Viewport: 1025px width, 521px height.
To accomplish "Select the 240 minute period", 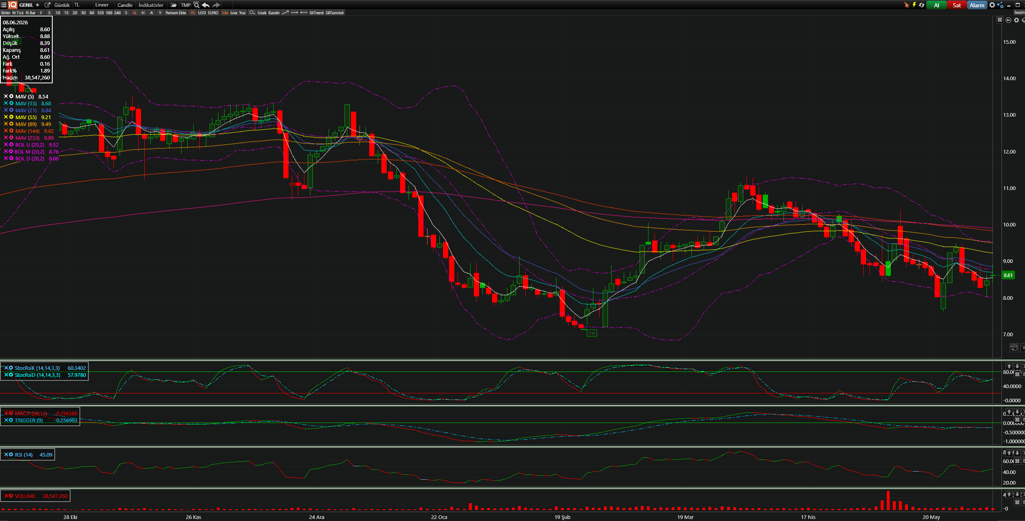I will [118, 13].
